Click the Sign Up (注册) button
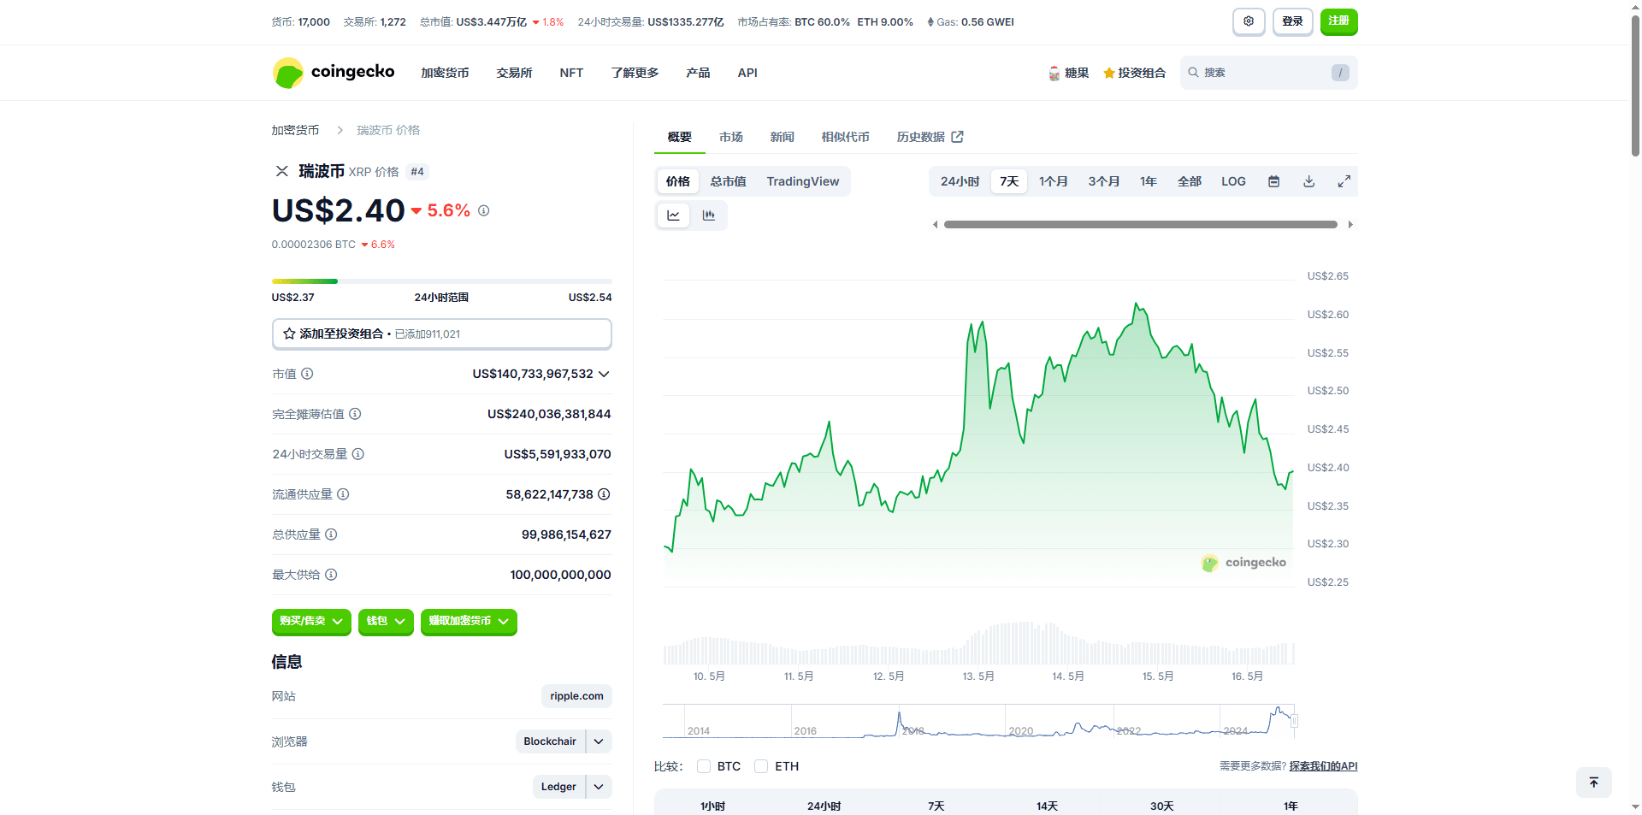This screenshot has width=1642, height=815. tap(1338, 21)
